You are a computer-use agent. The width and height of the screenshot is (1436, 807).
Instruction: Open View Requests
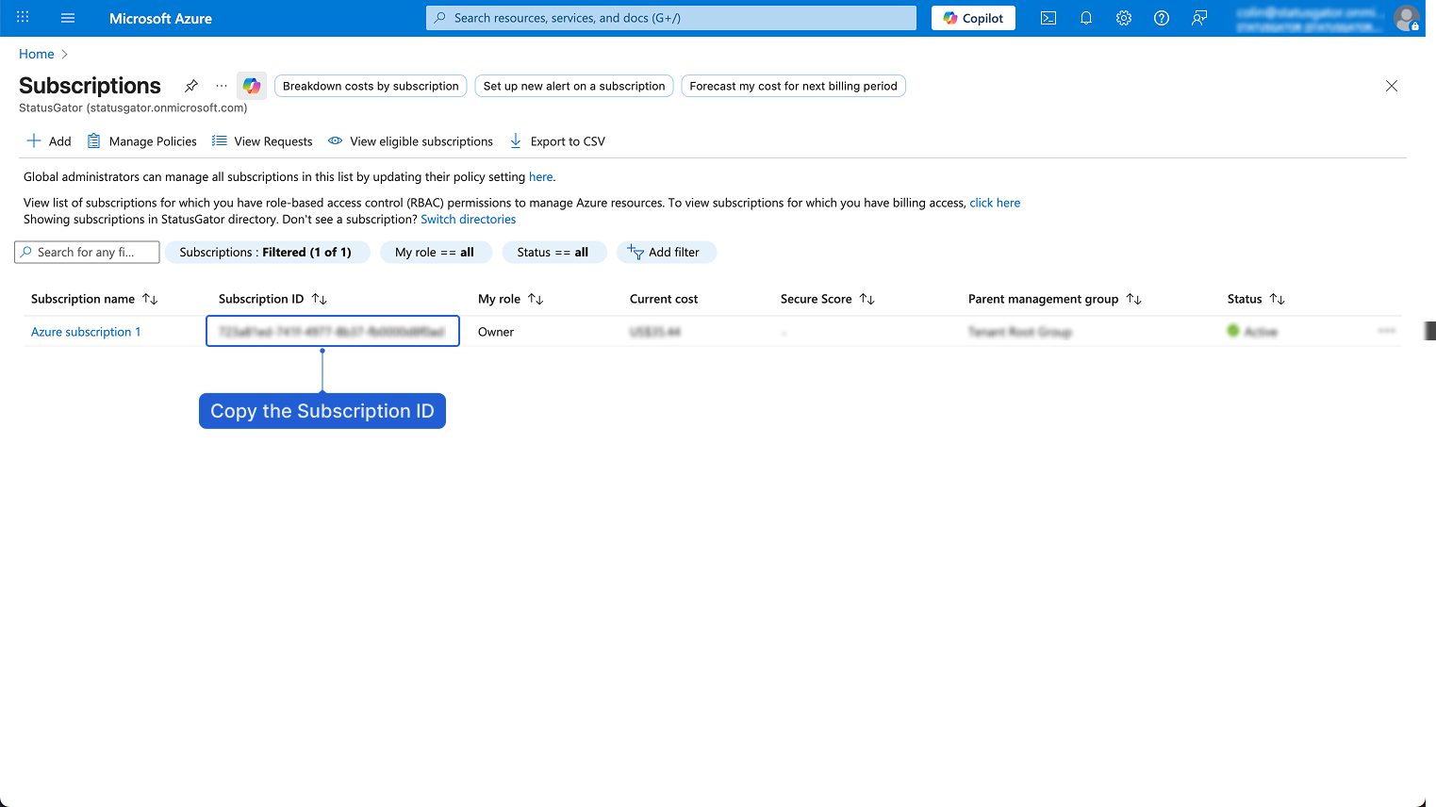(262, 141)
